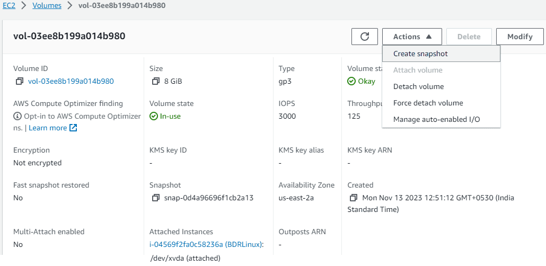This screenshot has width=546, height=266.
Task: Click the volume title heading vol-03ee8b199a014b980
Action: pos(69,36)
